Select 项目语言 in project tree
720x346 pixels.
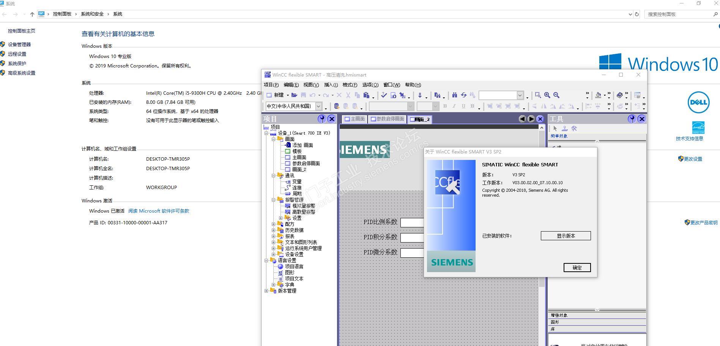tap(294, 267)
